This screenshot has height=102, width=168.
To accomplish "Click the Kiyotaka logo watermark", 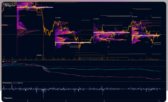I will click(x=8, y=98).
